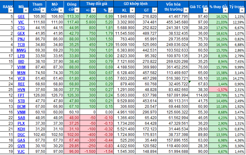Open the VJC ticker link
The width and height of the screenshot is (246, 155).
[21, 152]
